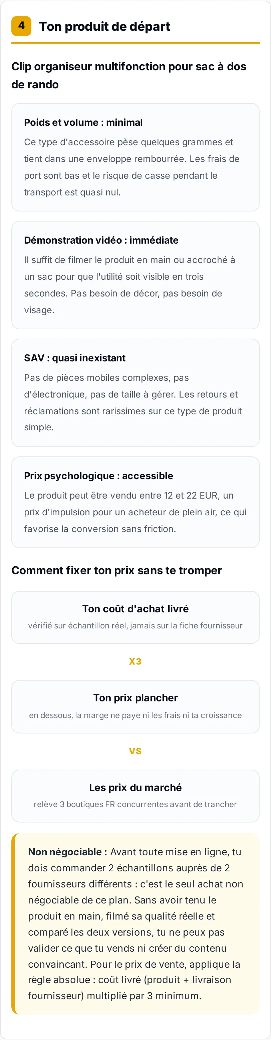Click the 'Prix psychologique : accessible' card
The height and width of the screenshot is (1040, 271).
(x=135, y=502)
